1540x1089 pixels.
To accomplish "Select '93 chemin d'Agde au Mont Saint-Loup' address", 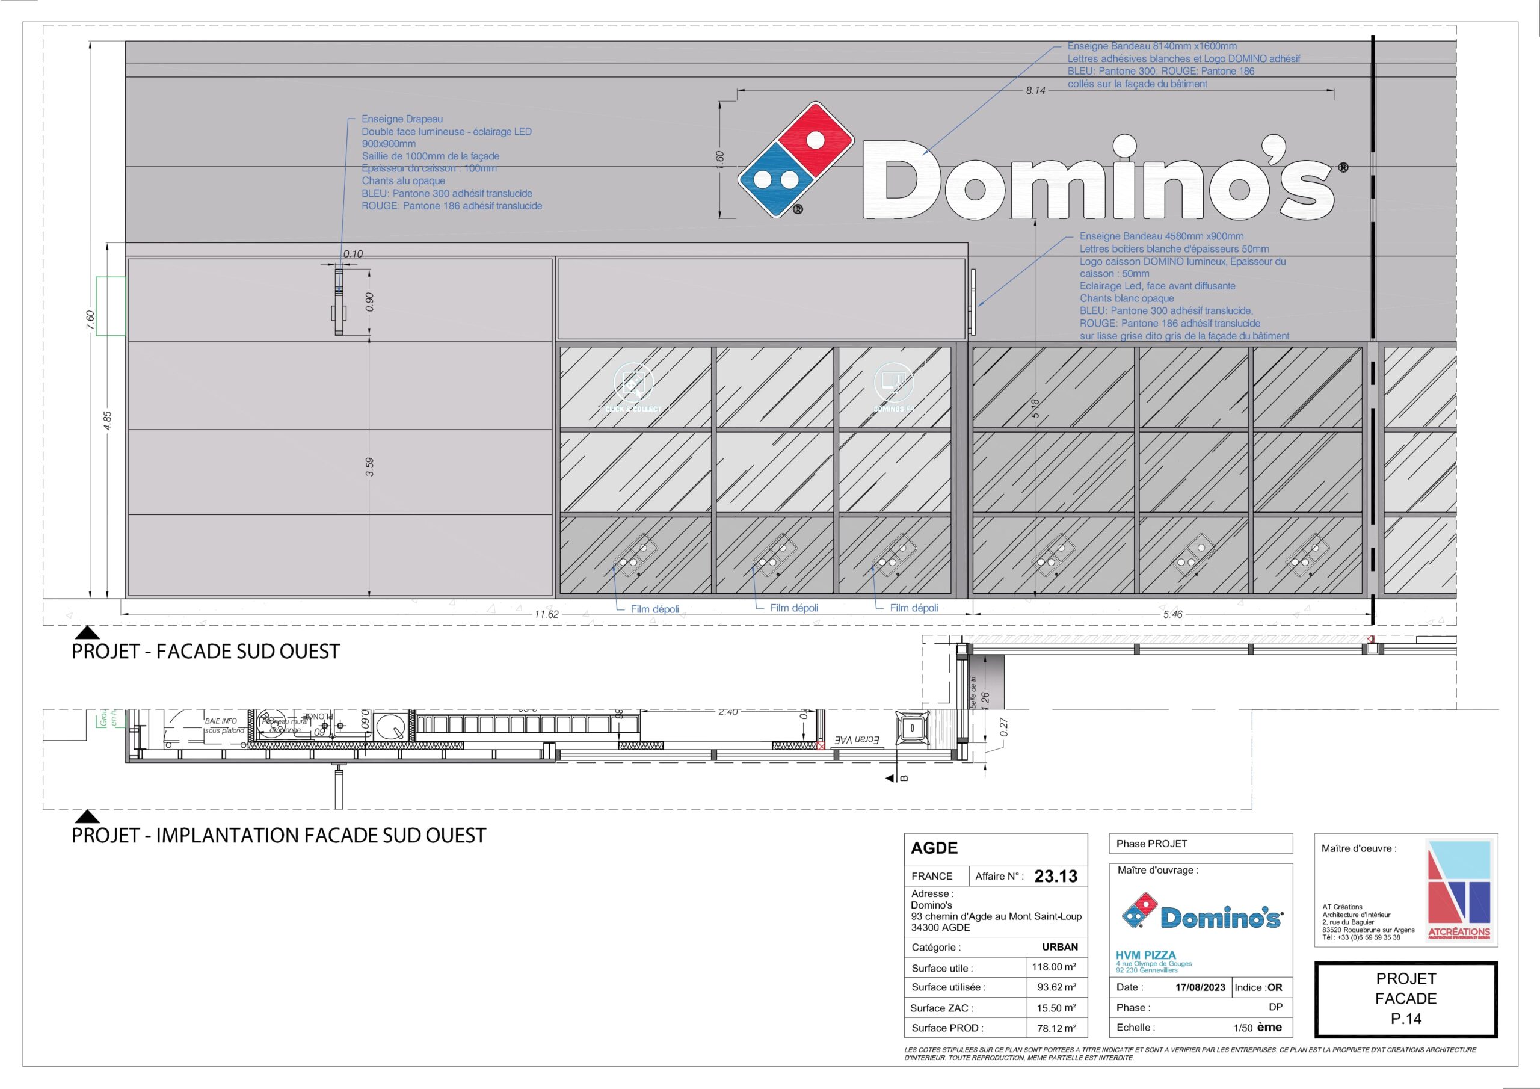I will [x=996, y=916].
